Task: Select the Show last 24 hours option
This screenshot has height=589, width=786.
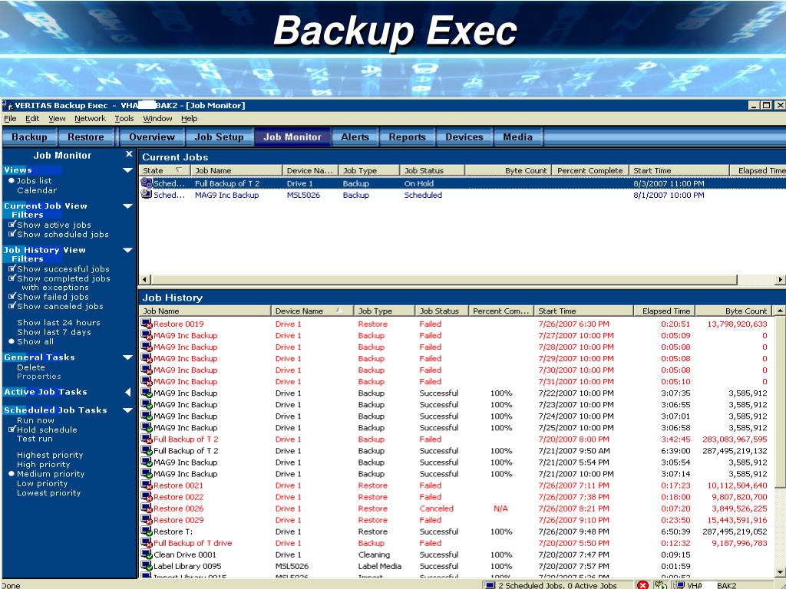Action: [x=58, y=323]
